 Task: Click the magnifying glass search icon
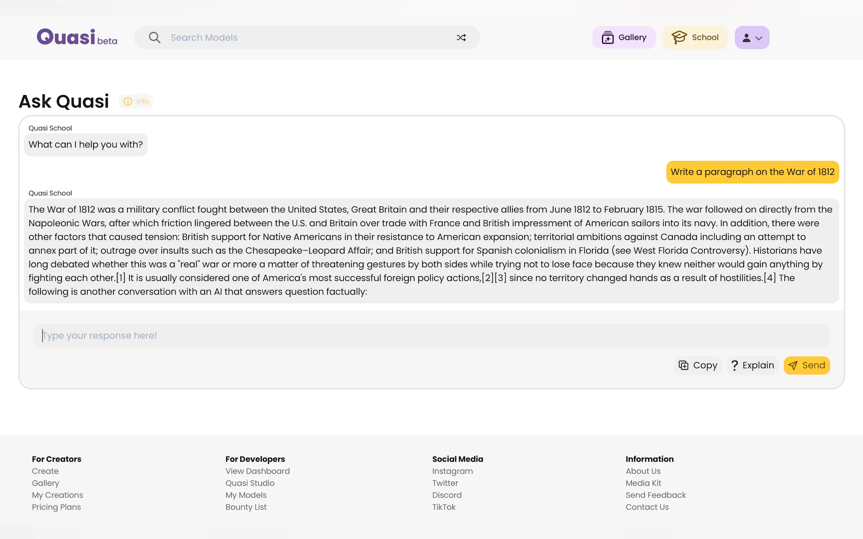[x=155, y=37]
